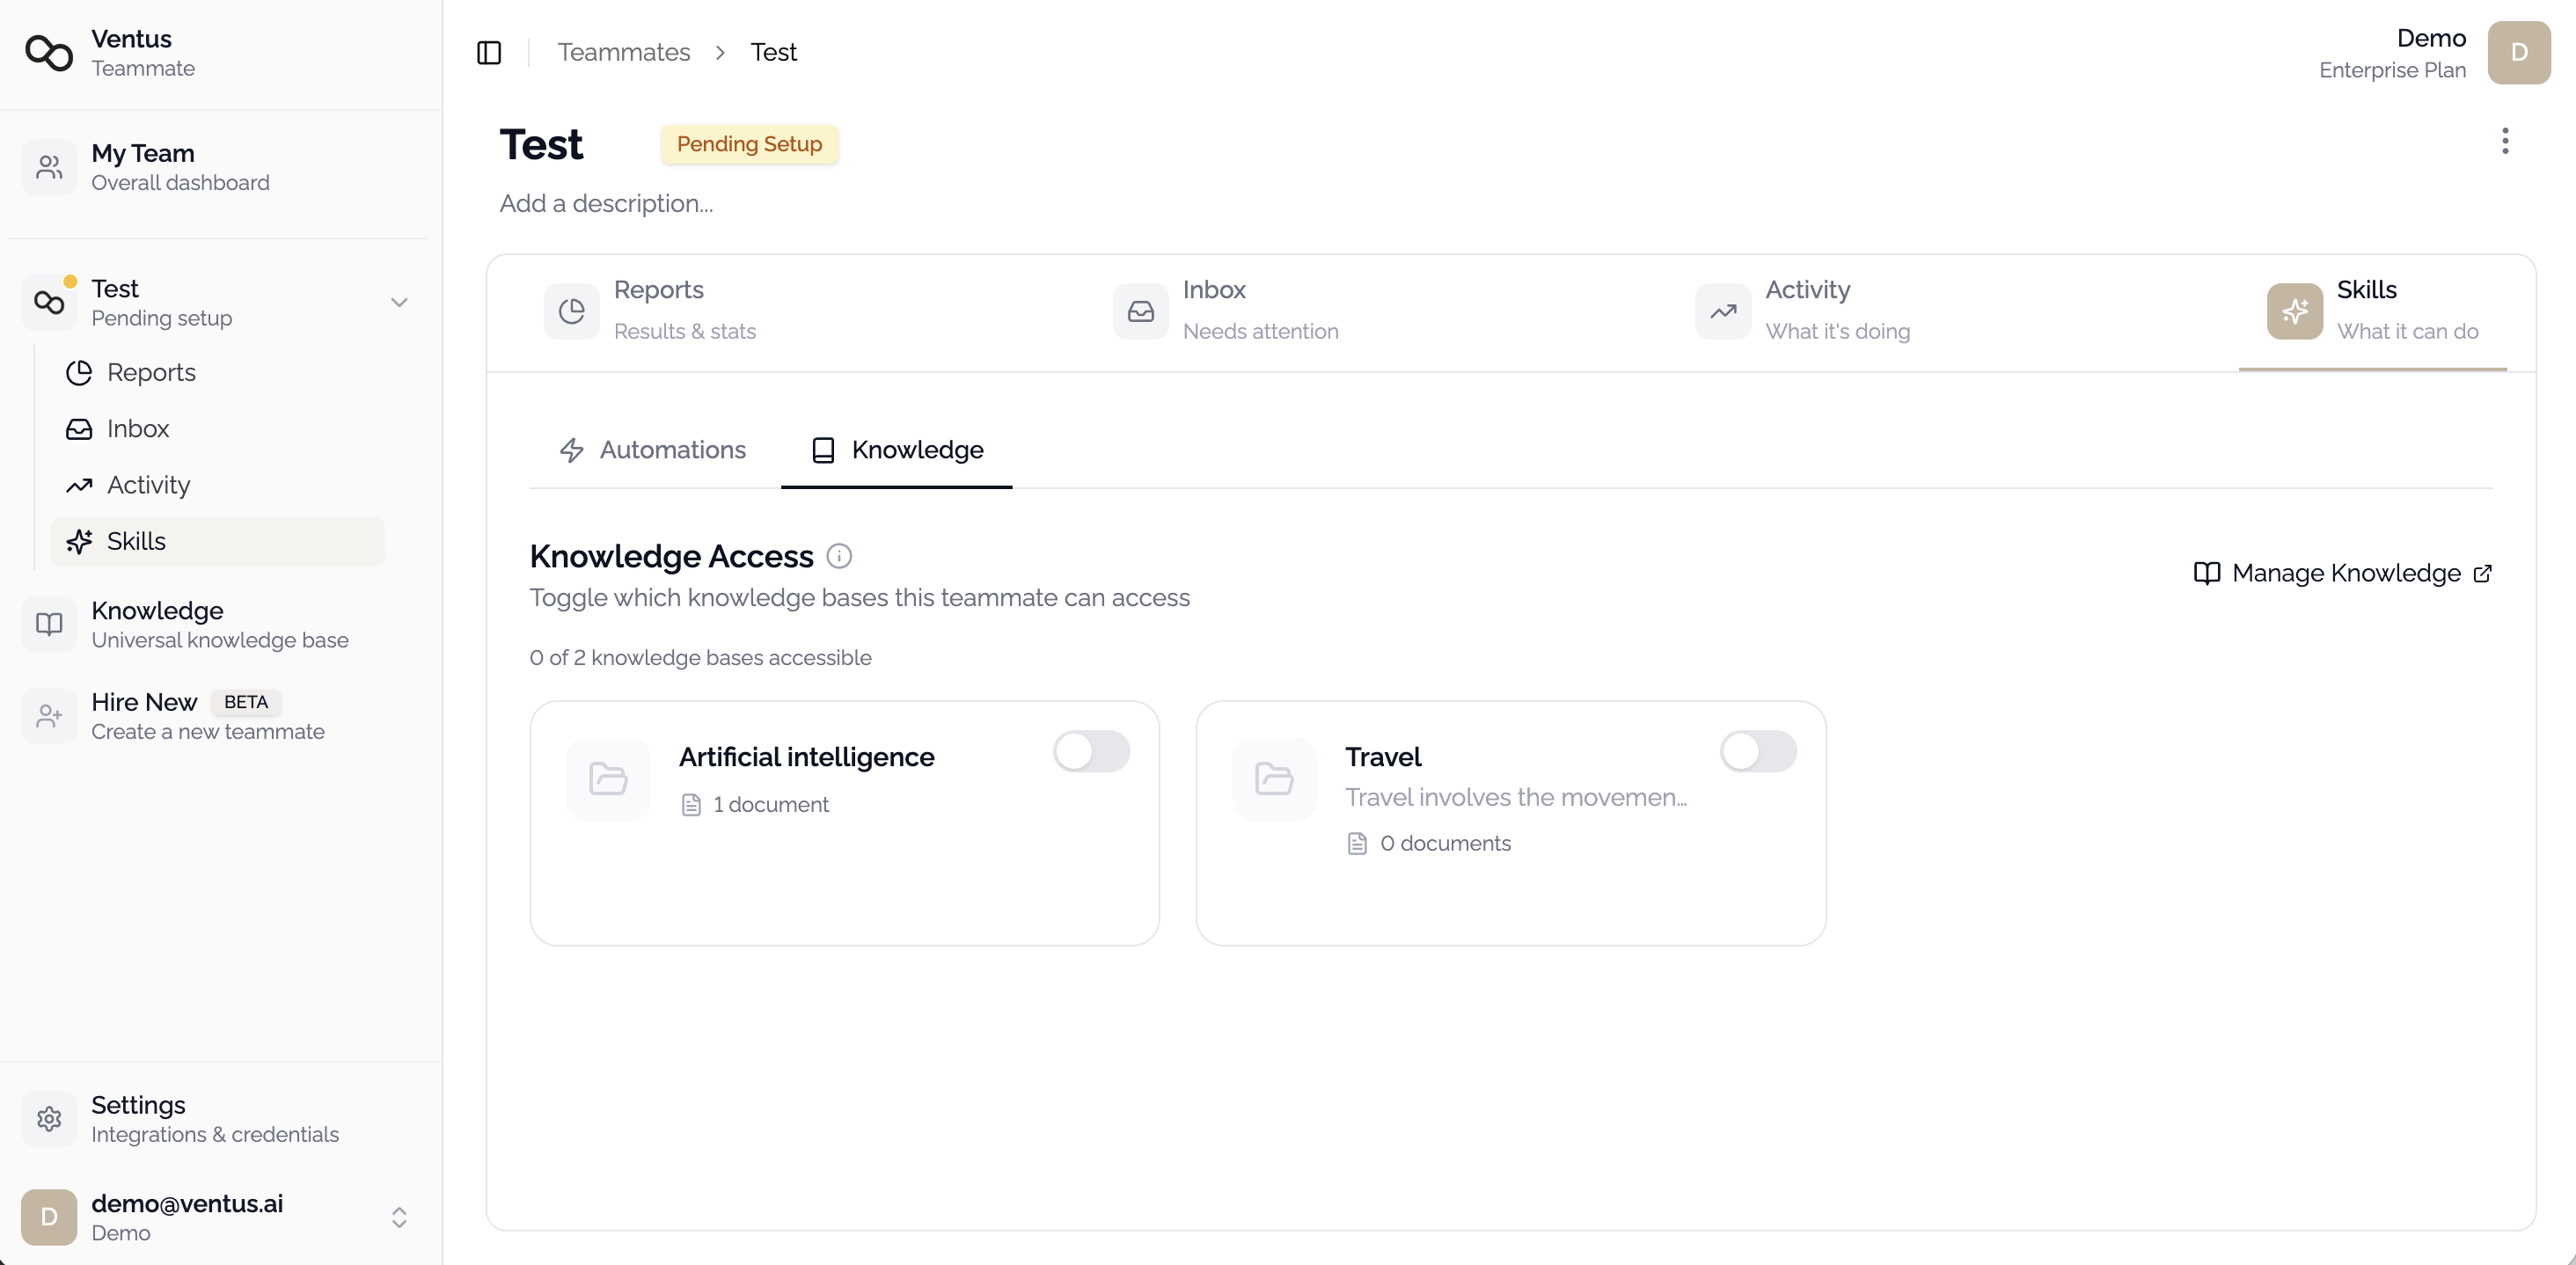
Task: Select the Activity icon in the sidebar
Action: click(x=79, y=485)
